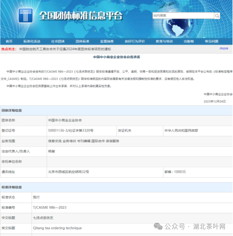Click the T/CASME 986—2023 number cell

pos(132,208)
